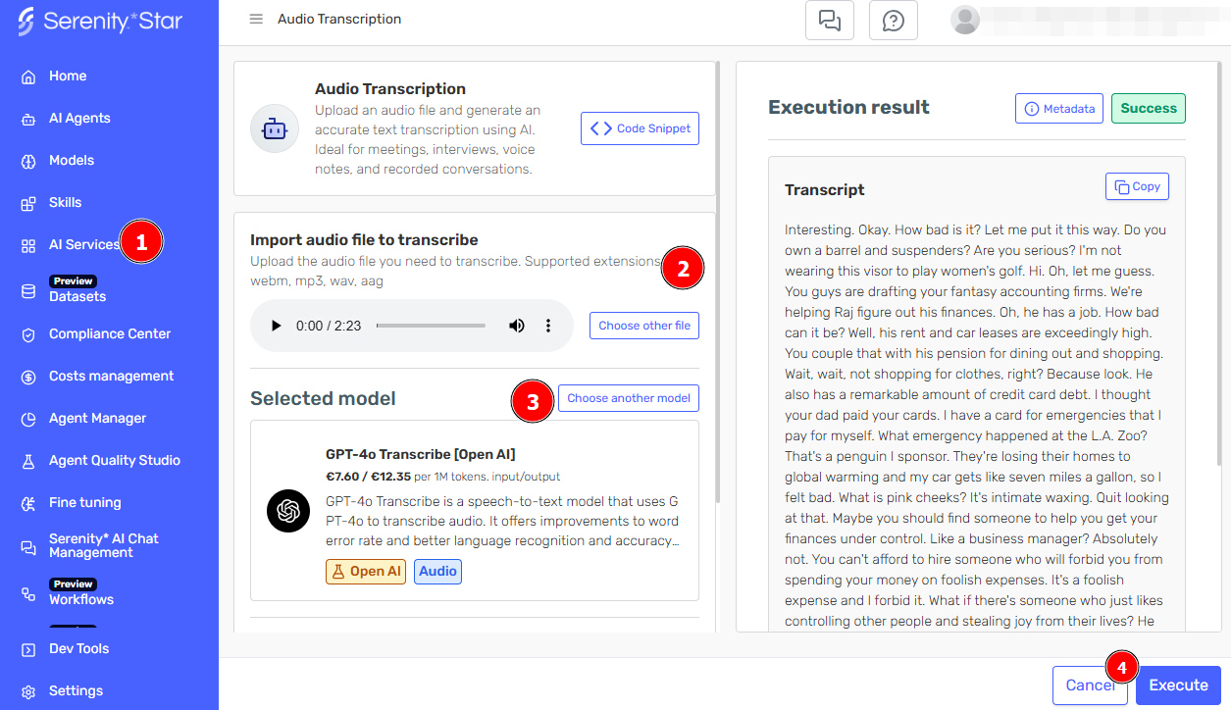The image size is (1231, 710).
Task: Click the Costs management dollar icon
Action: 28,377
